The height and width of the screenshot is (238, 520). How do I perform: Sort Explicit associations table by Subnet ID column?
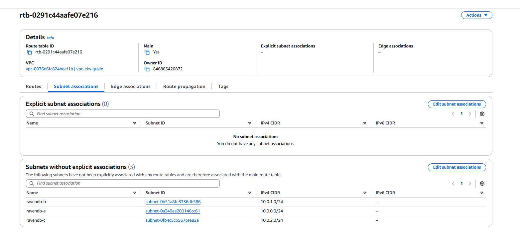coord(250,123)
